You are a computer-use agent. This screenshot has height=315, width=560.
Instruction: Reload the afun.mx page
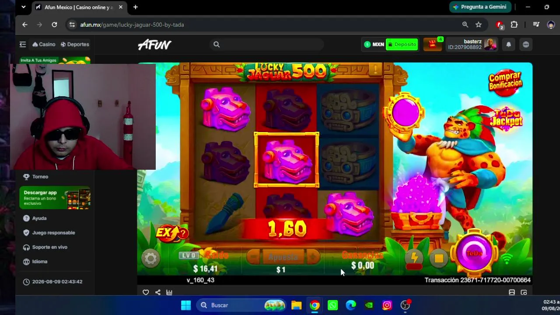point(54,25)
